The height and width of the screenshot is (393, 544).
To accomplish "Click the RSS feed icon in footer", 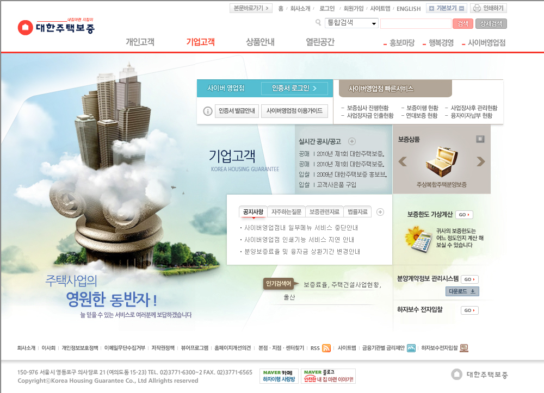I will 326,348.
